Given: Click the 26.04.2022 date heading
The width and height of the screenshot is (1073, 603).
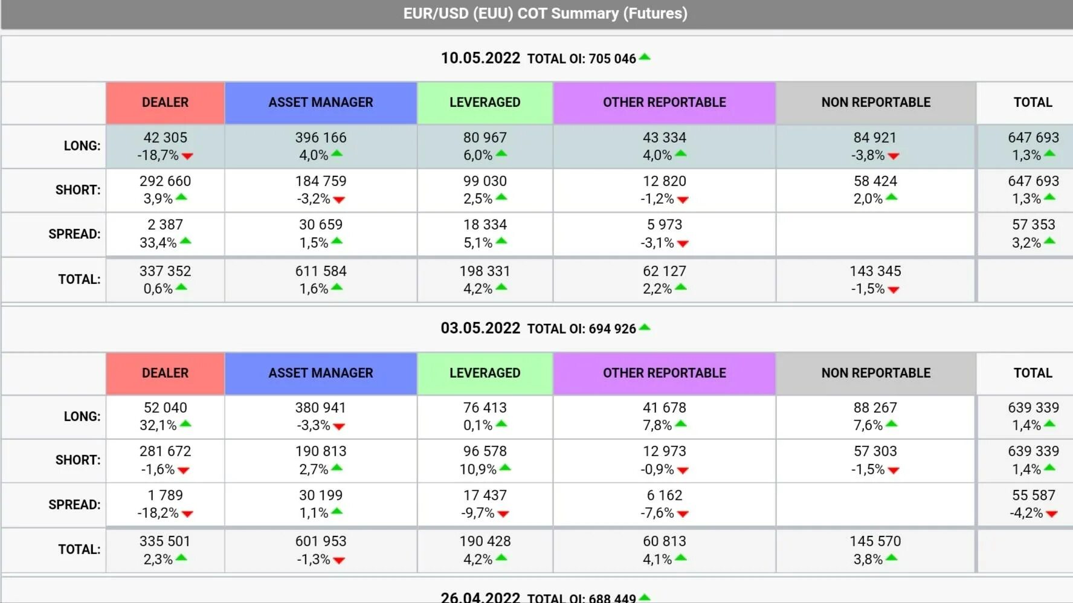Looking at the screenshot, I should point(480,597).
